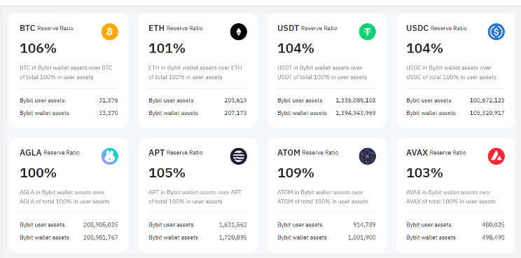
Task: Click USDC user assets amount 100,672,123
Action: [487, 100]
